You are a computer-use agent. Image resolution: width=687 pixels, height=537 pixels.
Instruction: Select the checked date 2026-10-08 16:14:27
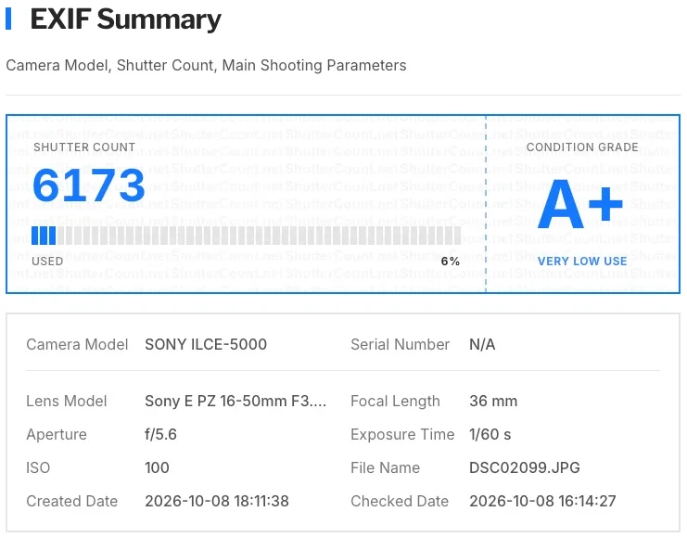543,501
